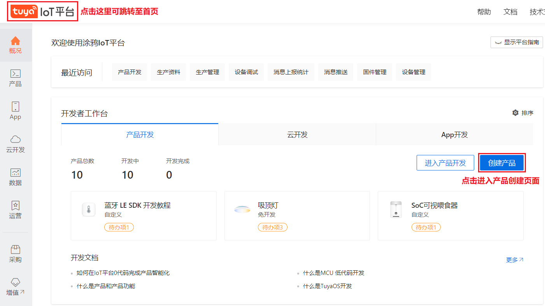
Task: Click 待办项1 tag on SoC可视喂食器 card
Action: pos(426,227)
